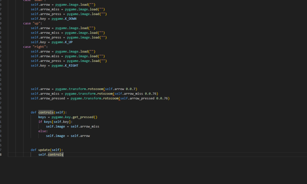Click the 0.0.76 value on the arrow_pressed line
307x184 pixels.
pyautogui.click(x=163, y=98)
